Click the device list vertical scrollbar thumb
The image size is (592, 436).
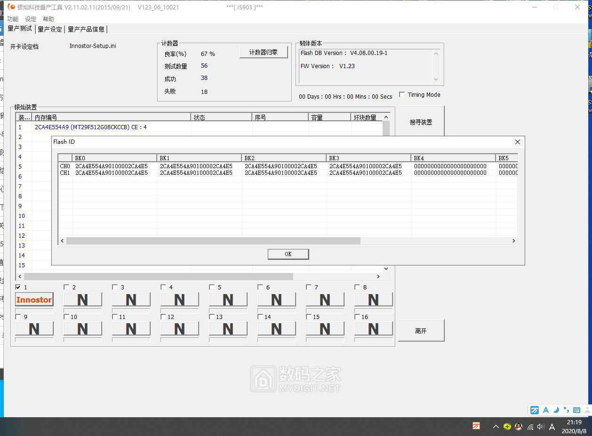coord(386,128)
